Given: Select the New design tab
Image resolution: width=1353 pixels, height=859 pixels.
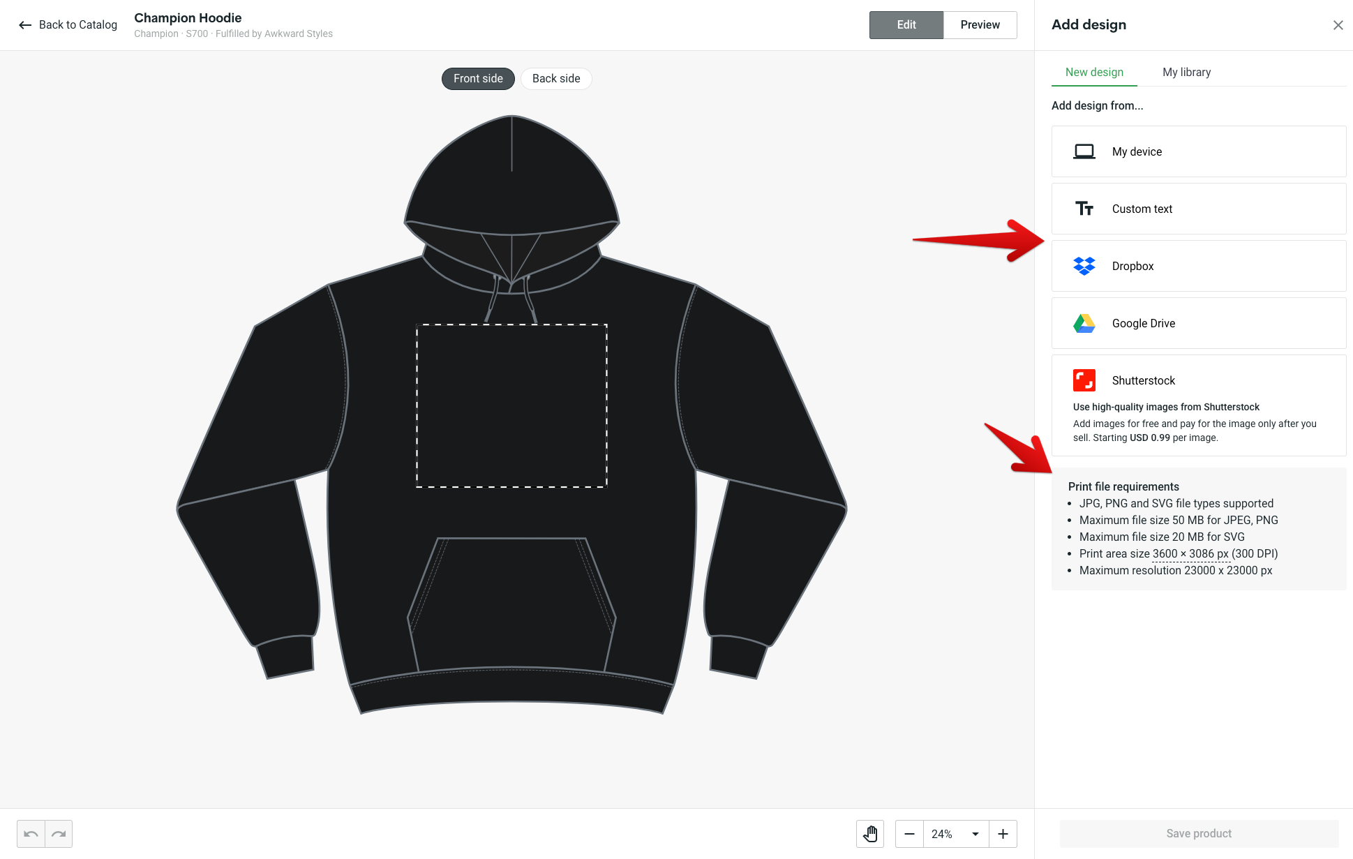Looking at the screenshot, I should [x=1095, y=72].
